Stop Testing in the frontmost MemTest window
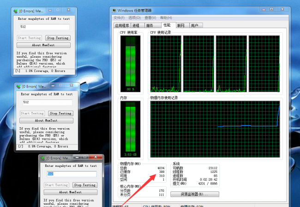Screen dimensions: 300x207 [x=85, y=185]
